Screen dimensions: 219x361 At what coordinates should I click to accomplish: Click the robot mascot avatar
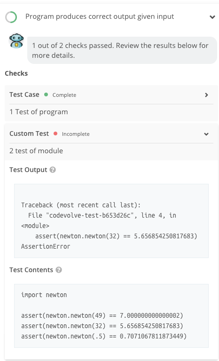(x=16, y=41)
